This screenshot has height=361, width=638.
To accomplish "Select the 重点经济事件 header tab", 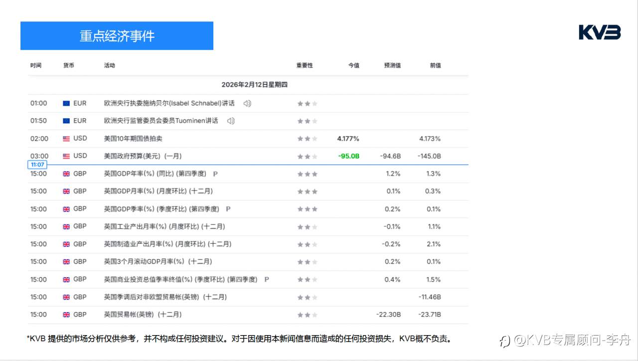I will click(x=116, y=35).
